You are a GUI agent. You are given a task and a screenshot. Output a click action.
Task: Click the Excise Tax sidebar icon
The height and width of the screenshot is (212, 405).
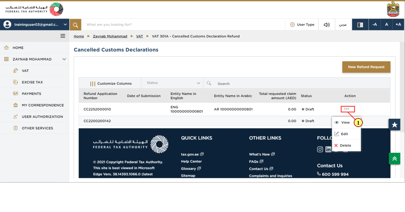pyautogui.click(x=15, y=82)
